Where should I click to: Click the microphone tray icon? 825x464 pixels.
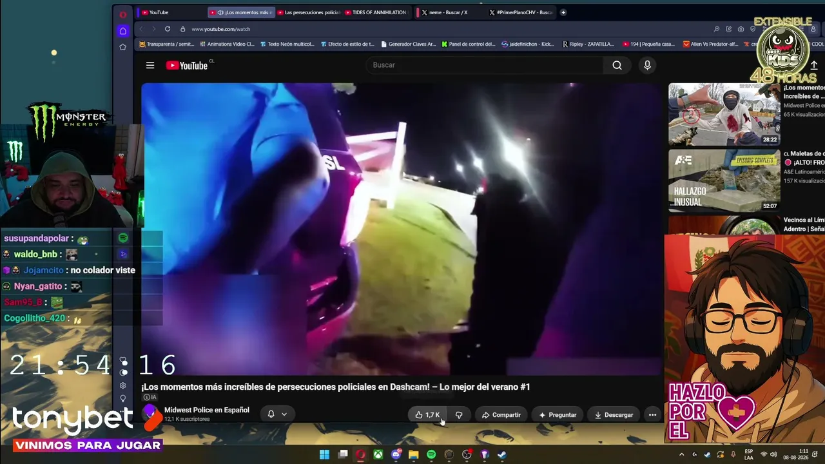[732, 454]
